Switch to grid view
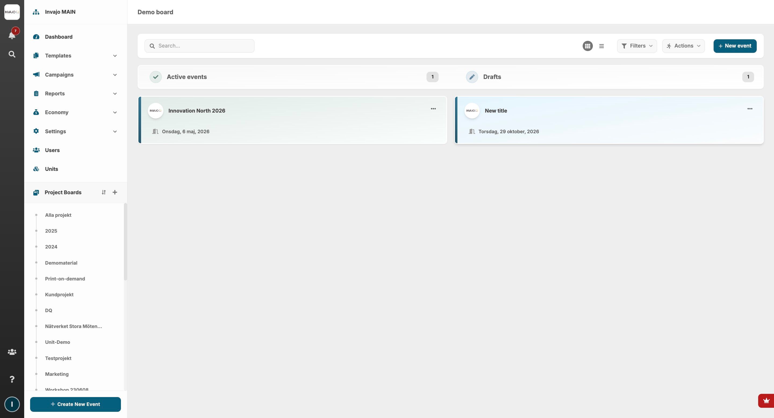 click(x=587, y=46)
